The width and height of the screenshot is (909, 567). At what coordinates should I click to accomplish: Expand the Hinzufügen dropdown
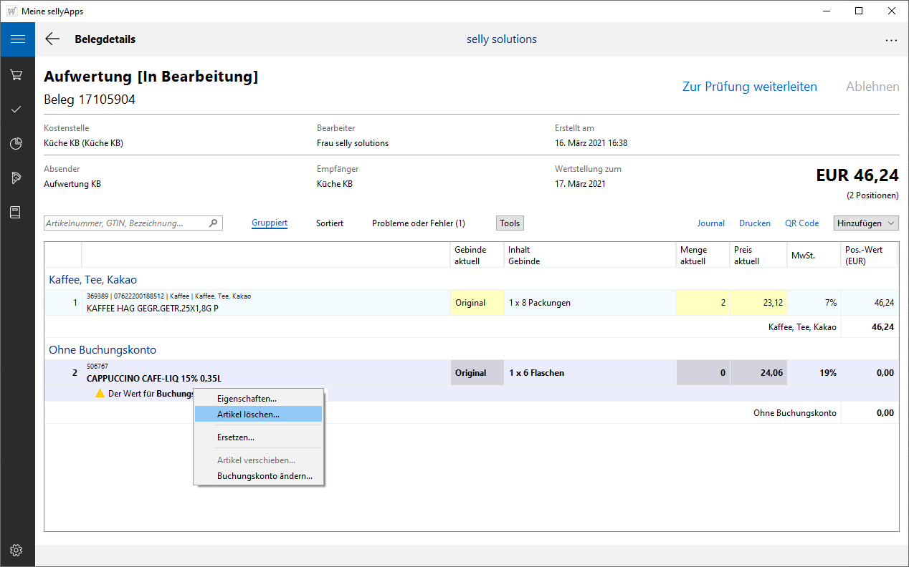click(x=866, y=223)
